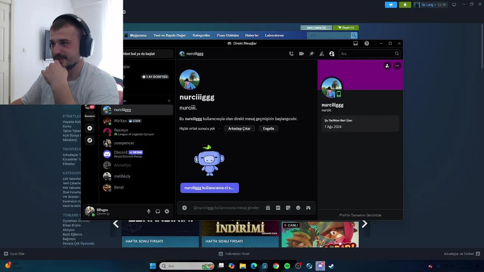Add a server with the plus icon
484x272 pixels.
(x=90, y=128)
